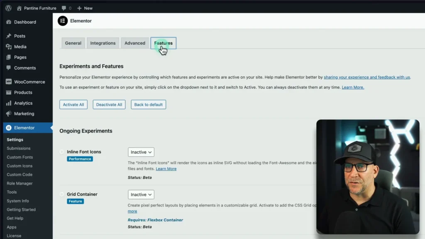The height and width of the screenshot is (239, 425).
Task: Open Products menu item
Action: (x=23, y=93)
